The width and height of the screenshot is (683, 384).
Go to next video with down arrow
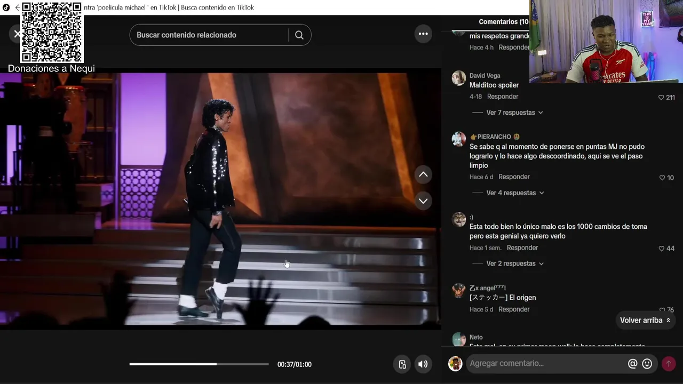[x=423, y=201]
